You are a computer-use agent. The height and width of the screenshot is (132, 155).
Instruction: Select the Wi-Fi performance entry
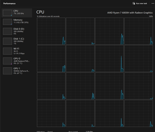point(17,51)
